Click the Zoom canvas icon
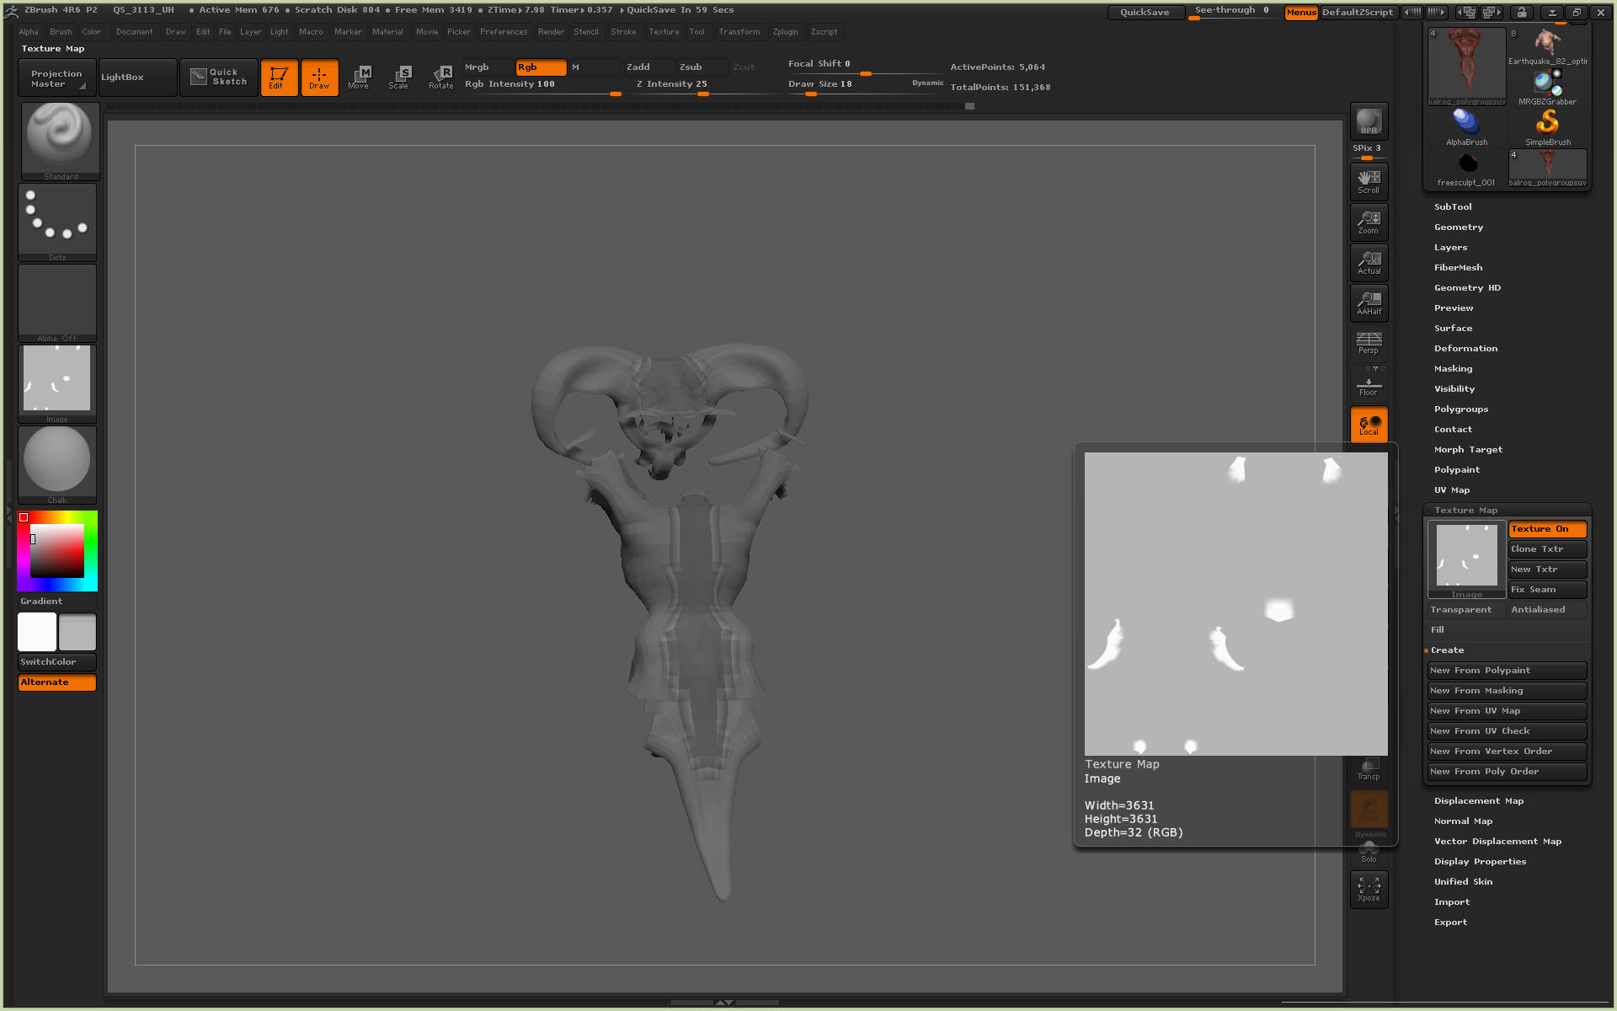This screenshot has height=1011, width=1617. click(1369, 222)
